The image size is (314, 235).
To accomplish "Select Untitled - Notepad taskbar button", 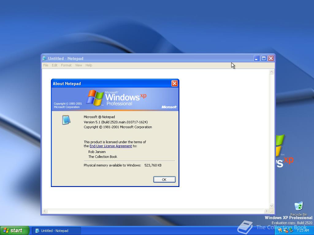I will [x=56, y=231].
